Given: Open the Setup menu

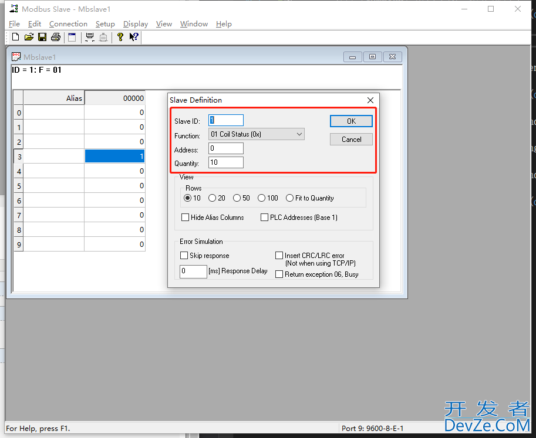Looking at the screenshot, I should pyautogui.click(x=105, y=24).
